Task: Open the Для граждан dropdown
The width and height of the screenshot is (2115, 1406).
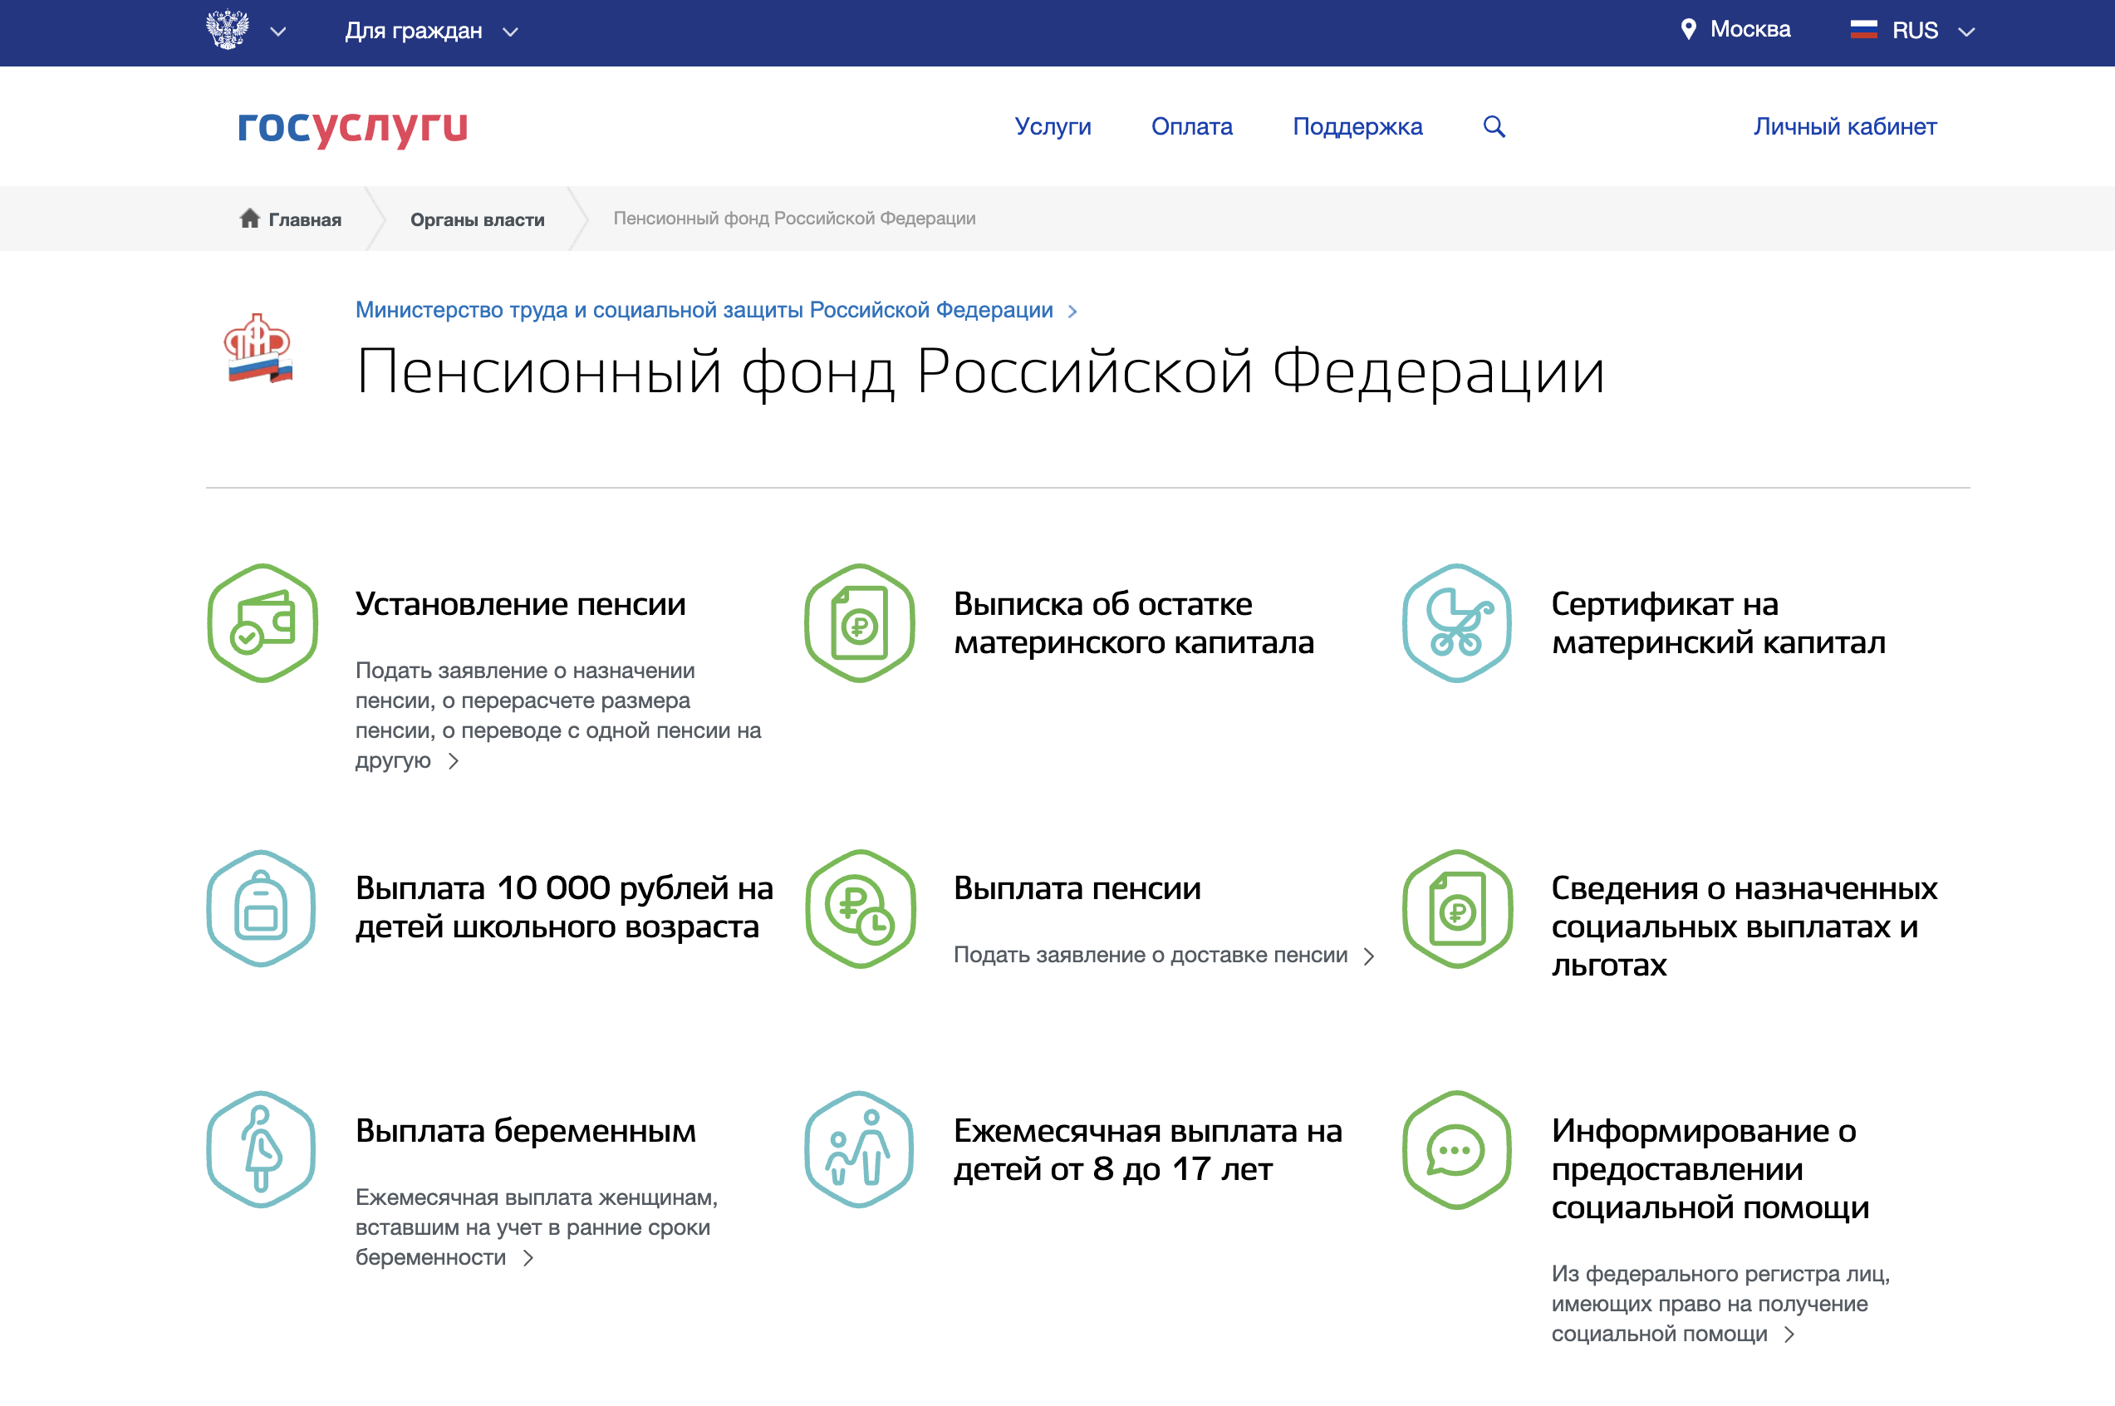Action: [x=431, y=32]
